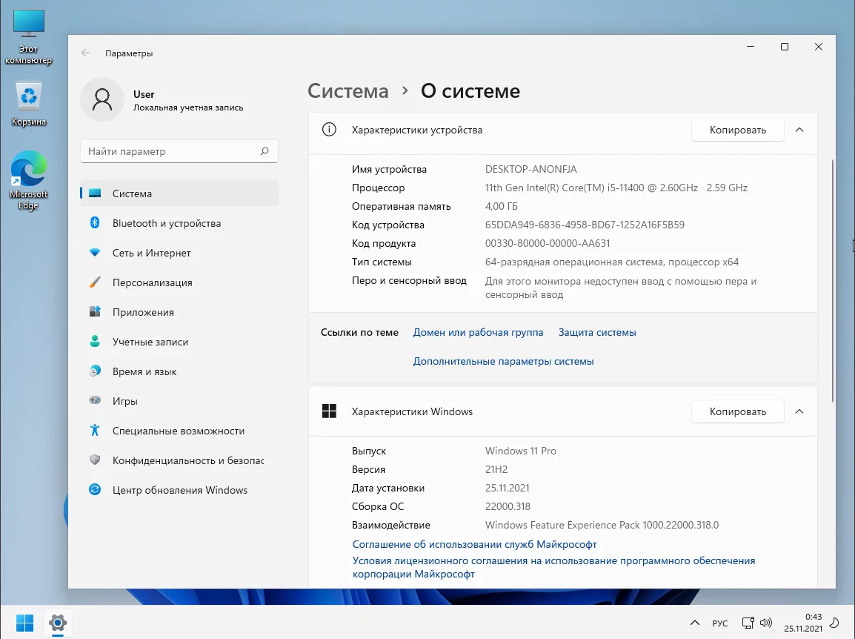Open Персонализация category
This screenshot has width=855, height=639.
tap(179, 282)
